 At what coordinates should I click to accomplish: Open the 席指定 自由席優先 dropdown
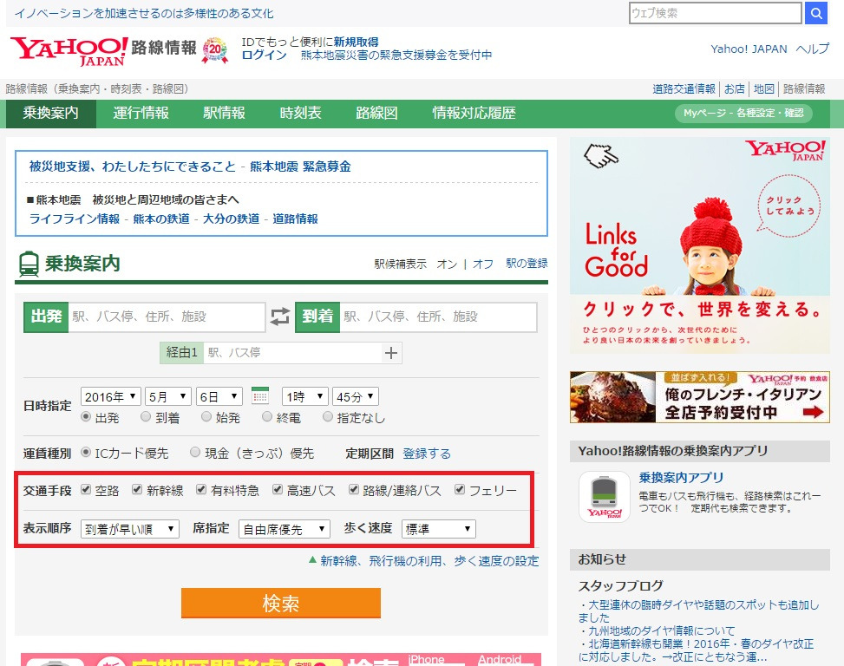click(x=285, y=529)
